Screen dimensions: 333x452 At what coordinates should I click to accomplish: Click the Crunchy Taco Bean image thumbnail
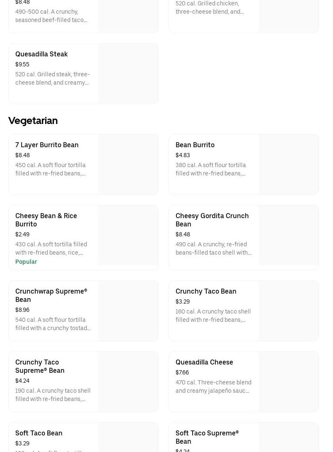(x=288, y=311)
